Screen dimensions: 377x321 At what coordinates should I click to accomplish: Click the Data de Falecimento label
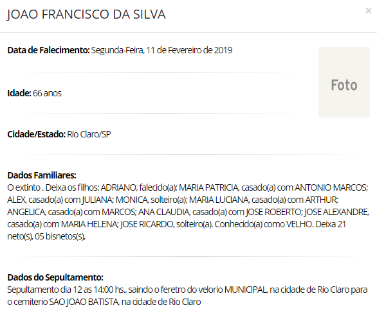tap(48, 50)
